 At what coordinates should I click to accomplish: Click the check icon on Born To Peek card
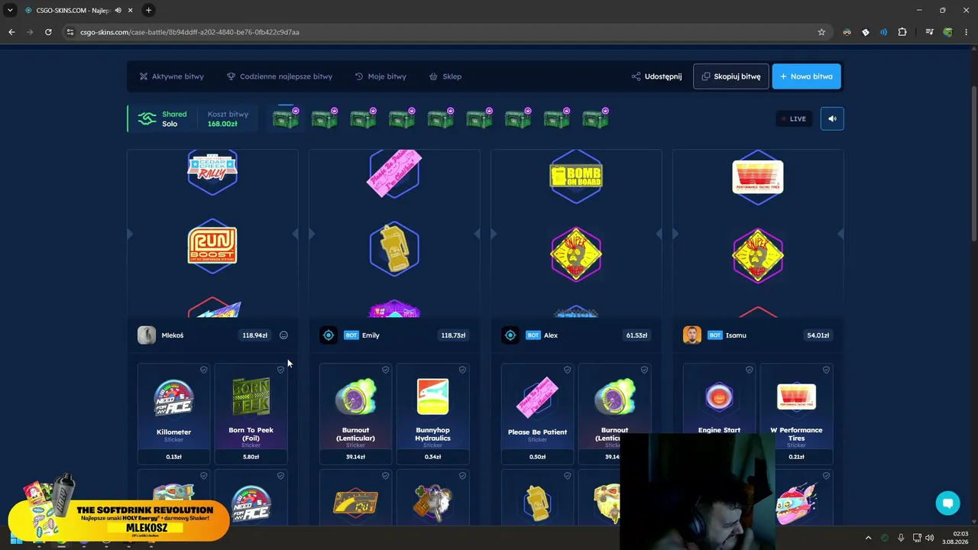(280, 370)
